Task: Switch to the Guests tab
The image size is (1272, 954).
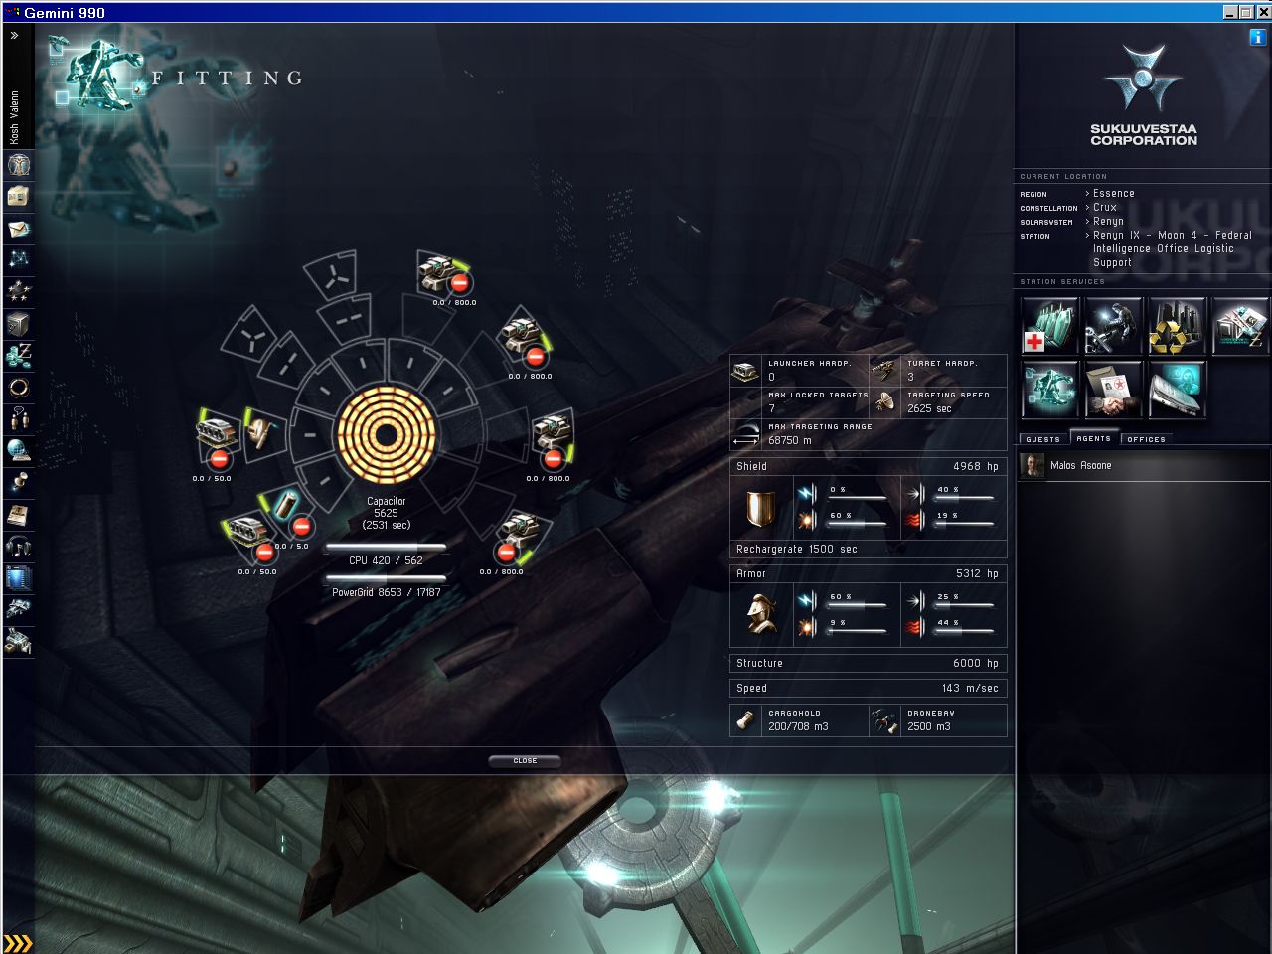Action: point(1042,438)
